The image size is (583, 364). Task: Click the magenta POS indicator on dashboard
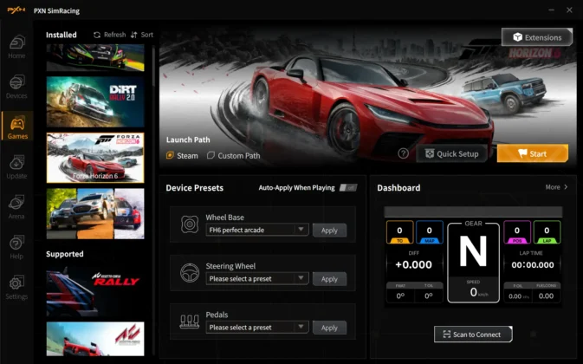(x=517, y=232)
